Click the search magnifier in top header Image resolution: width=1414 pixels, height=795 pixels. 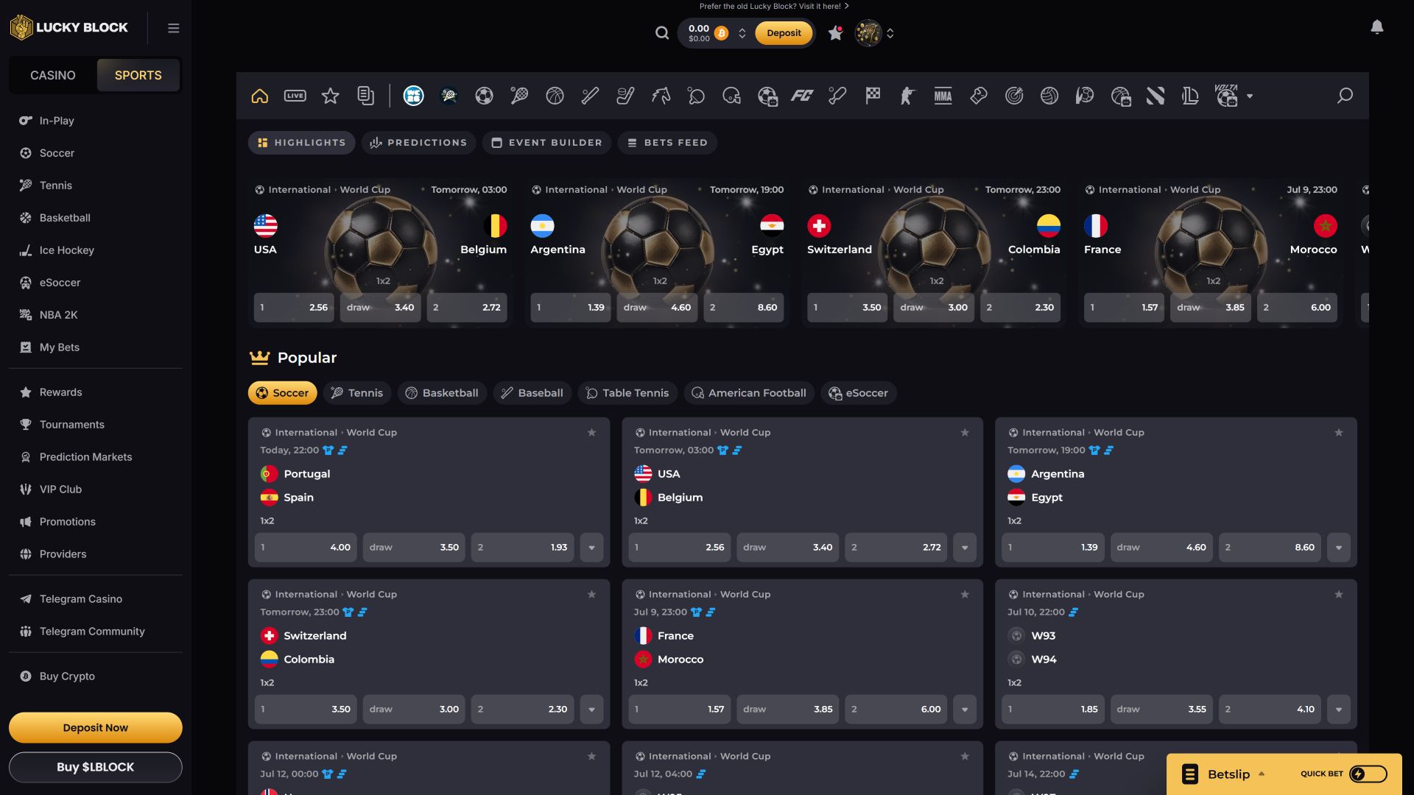pos(662,33)
